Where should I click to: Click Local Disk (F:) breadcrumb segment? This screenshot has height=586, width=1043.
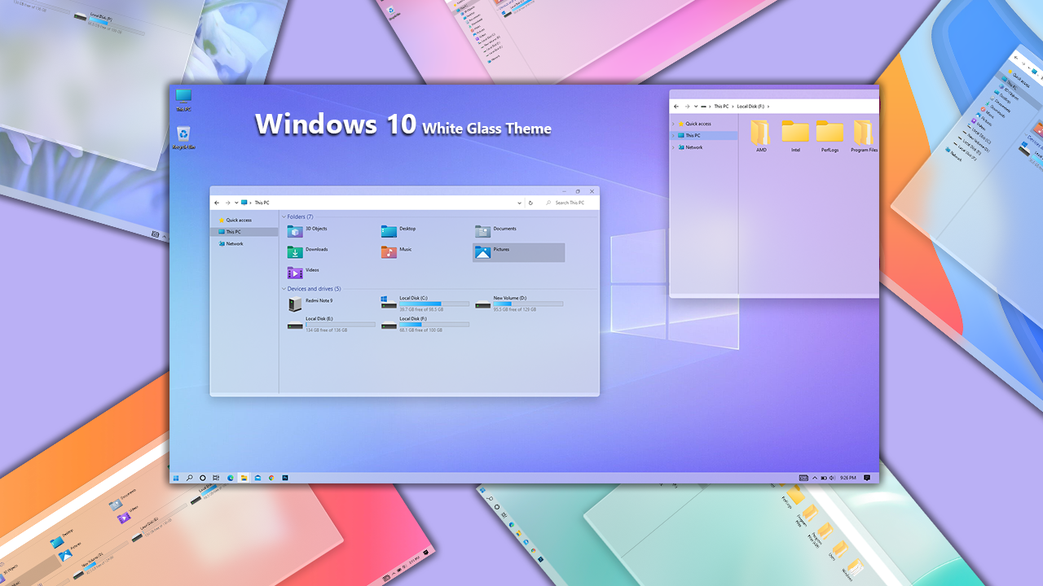(x=751, y=107)
